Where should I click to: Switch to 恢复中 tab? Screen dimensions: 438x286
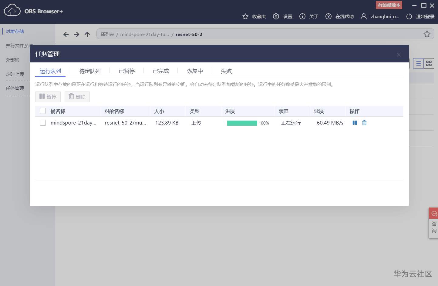point(195,71)
